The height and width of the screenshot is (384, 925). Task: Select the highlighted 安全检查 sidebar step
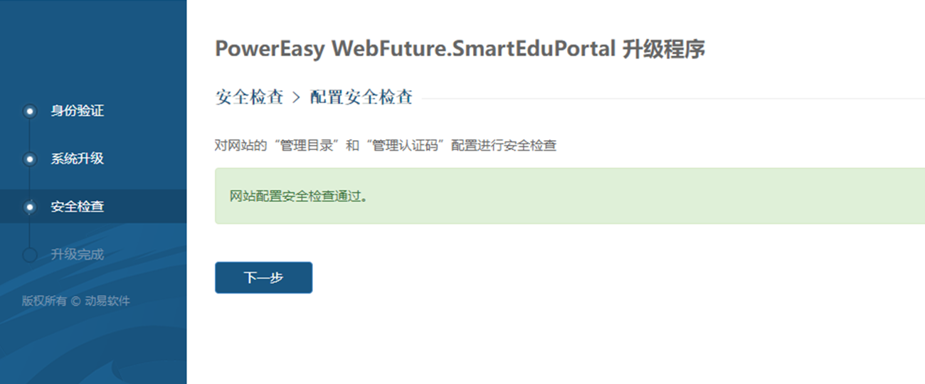pos(77,207)
